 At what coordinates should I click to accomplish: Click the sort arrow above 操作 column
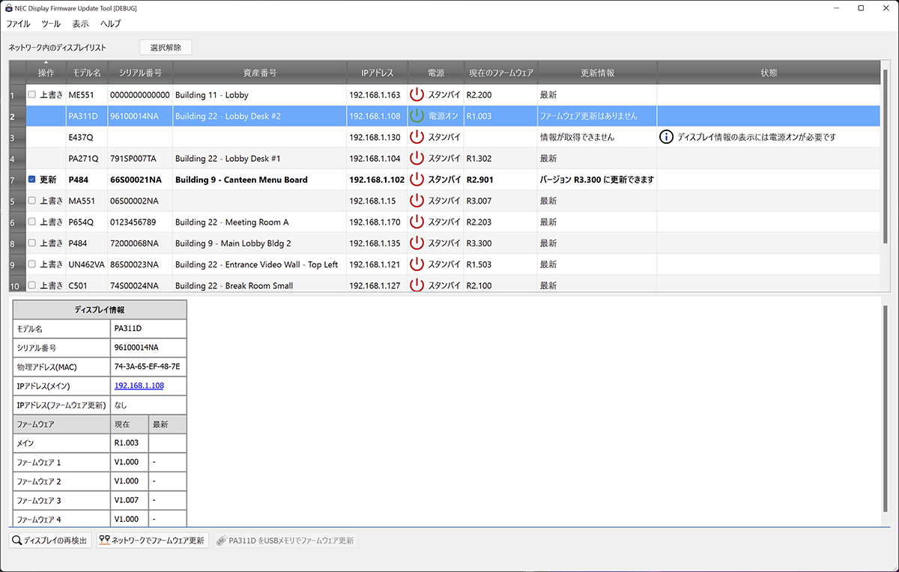(46, 62)
